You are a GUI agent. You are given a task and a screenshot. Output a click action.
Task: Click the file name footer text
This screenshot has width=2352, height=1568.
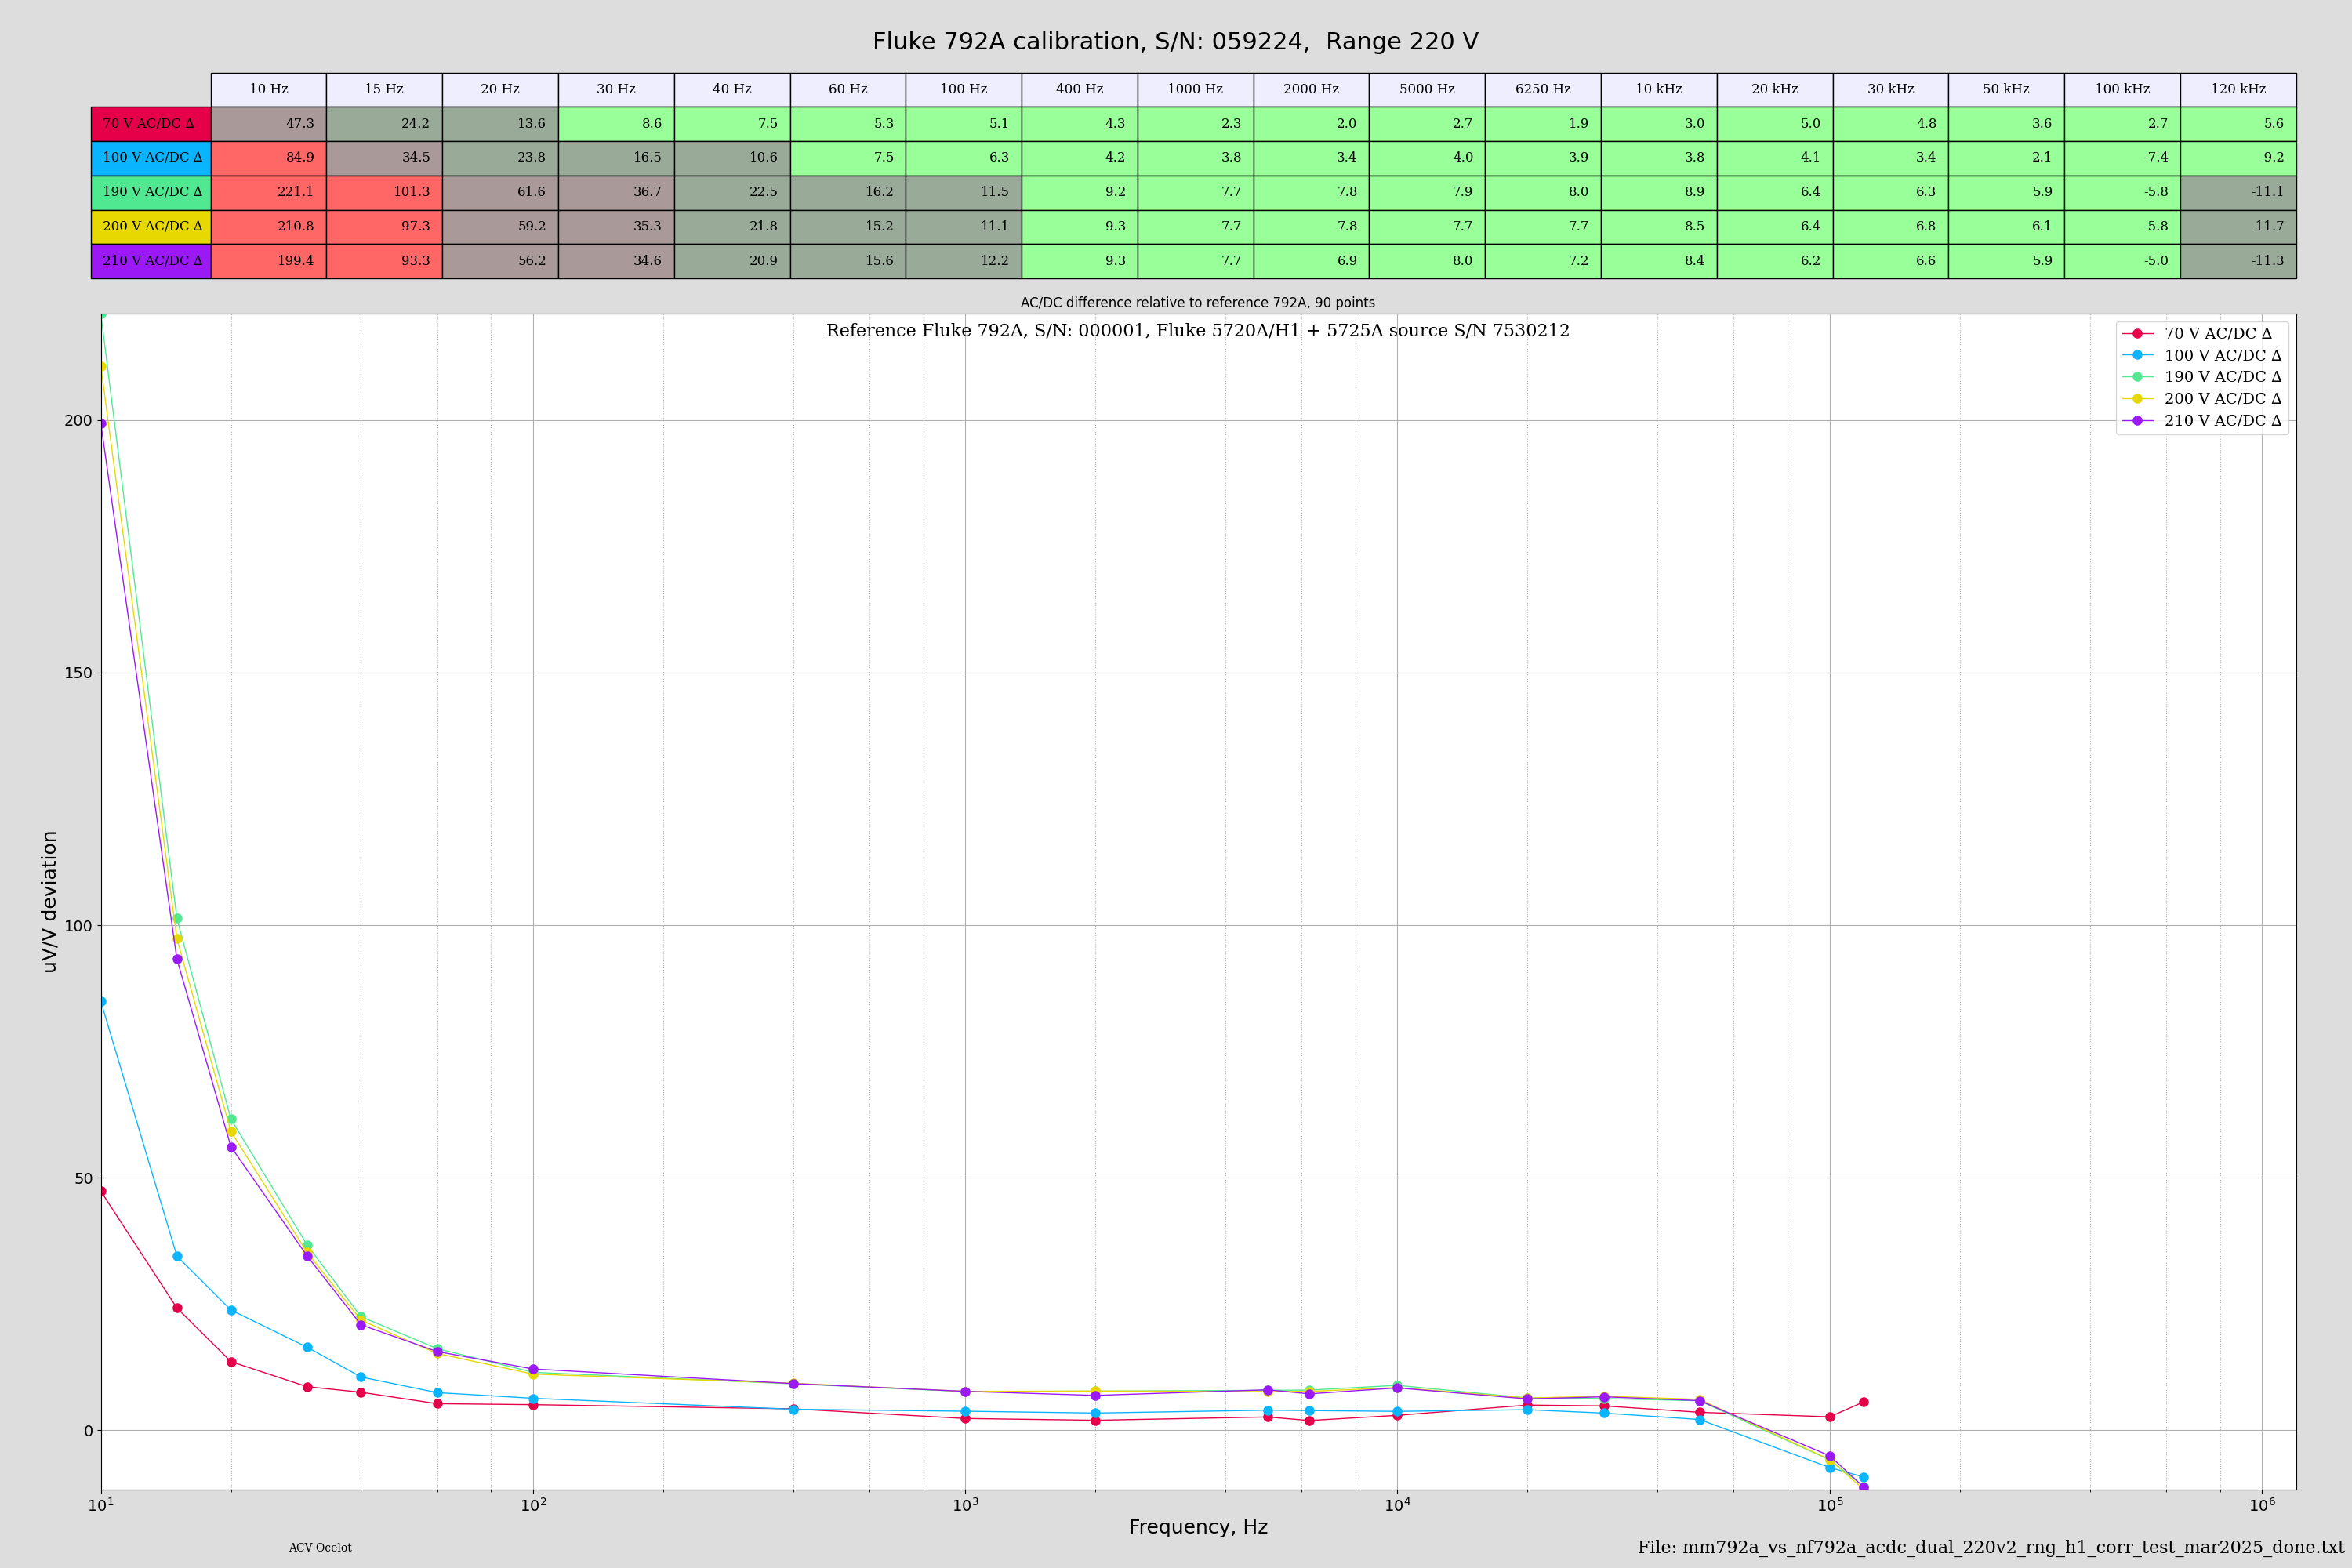pos(1990,1548)
